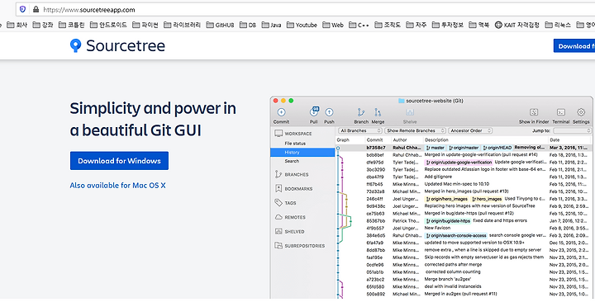Open the 리눅스 bookmark folder
Screen dimensions: 595x302
pyautogui.click(x=558, y=25)
